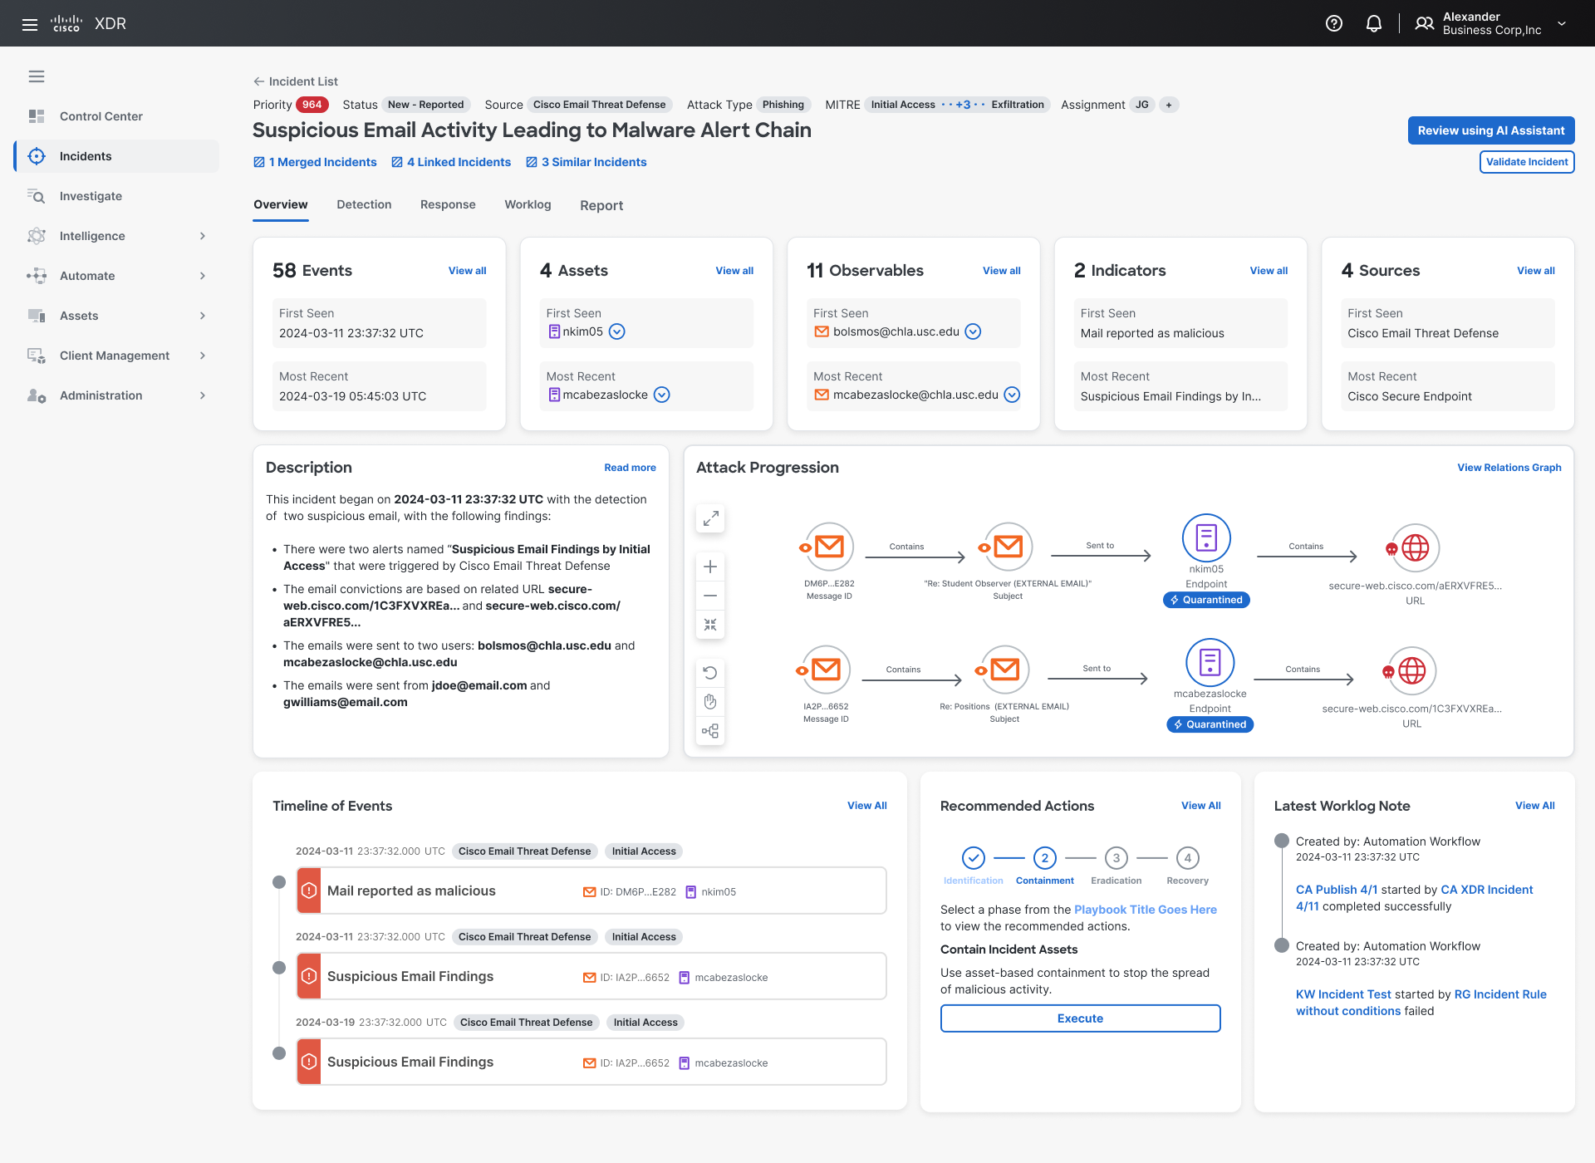1595x1163 pixels.
Task: Select Incidents in the sidebar
Action: 116,156
